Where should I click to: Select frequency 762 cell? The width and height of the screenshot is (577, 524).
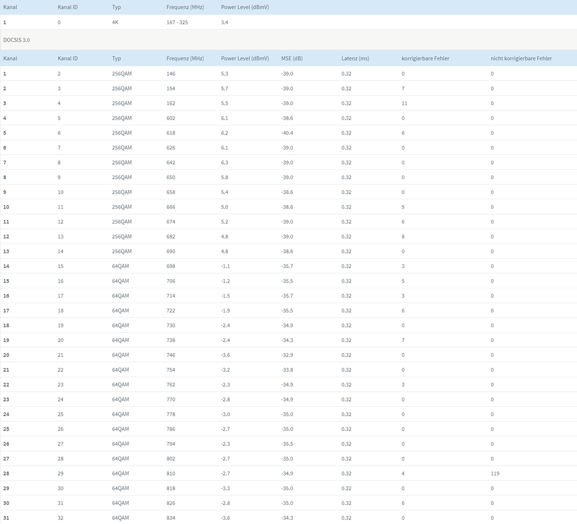pyautogui.click(x=171, y=385)
